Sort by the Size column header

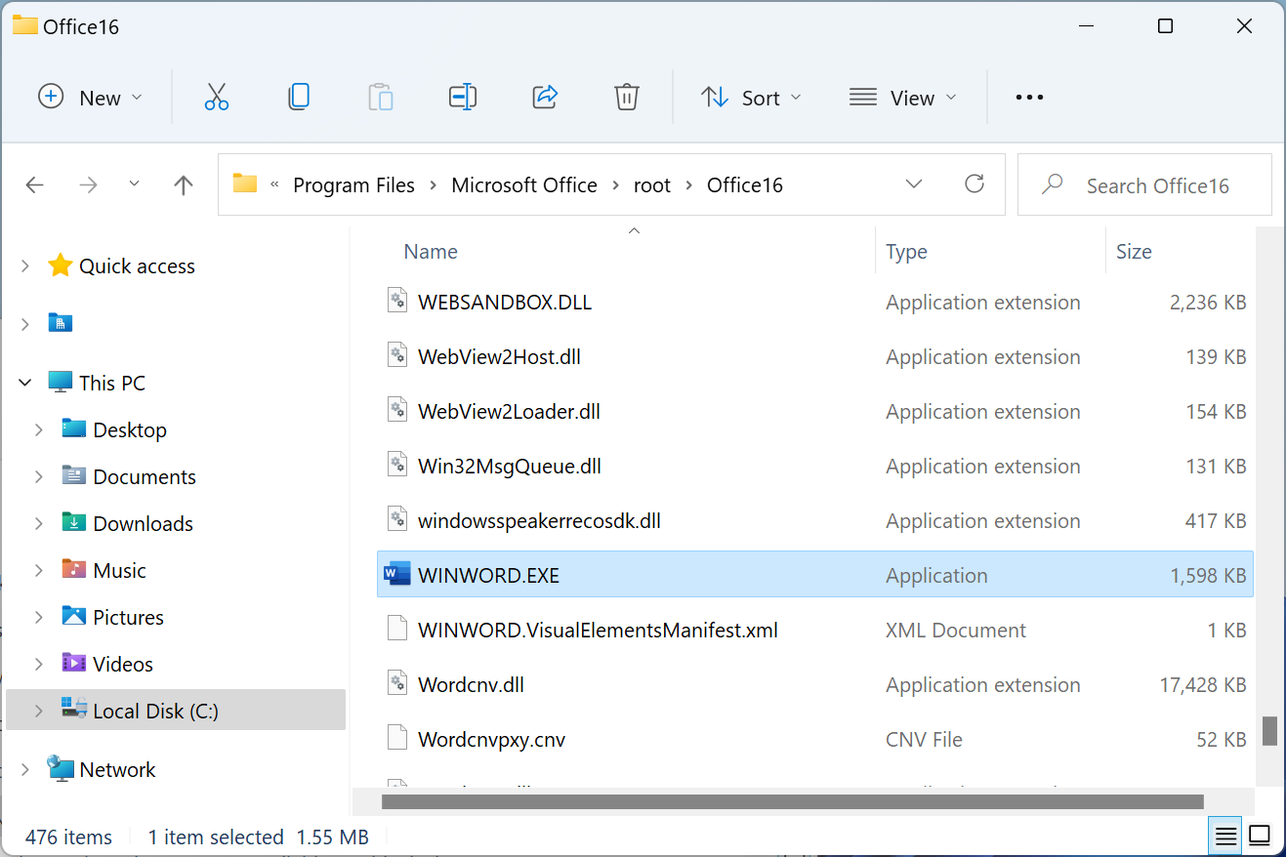point(1134,251)
